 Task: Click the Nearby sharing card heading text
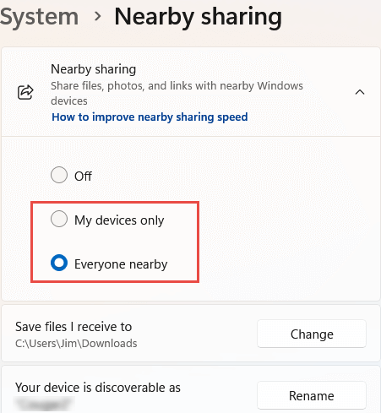click(x=93, y=69)
